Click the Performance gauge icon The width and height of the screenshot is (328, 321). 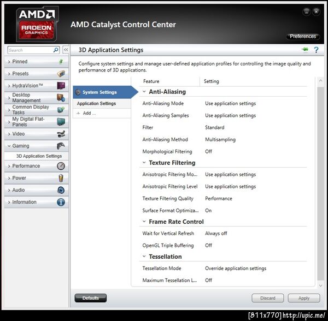click(61, 166)
